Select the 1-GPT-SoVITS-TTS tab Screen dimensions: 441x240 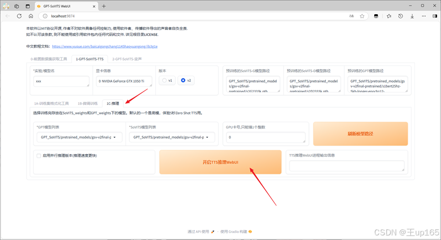90,59
